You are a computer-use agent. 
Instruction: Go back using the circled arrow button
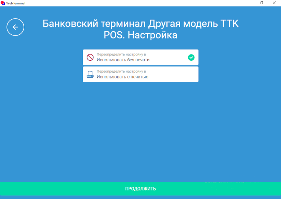click(15, 27)
